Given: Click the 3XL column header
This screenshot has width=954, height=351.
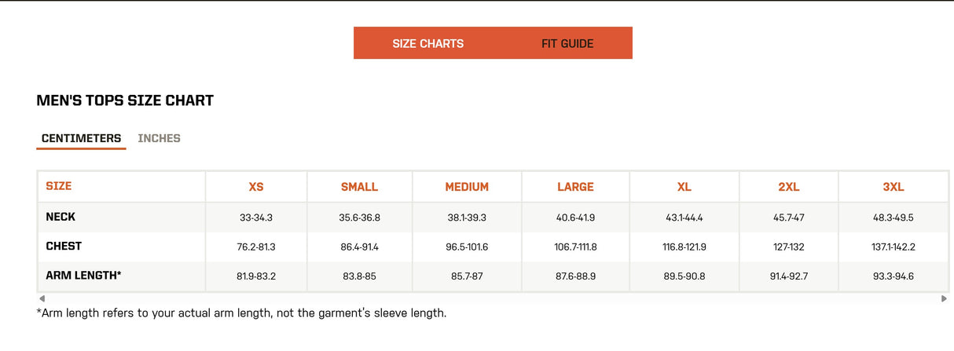Looking at the screenshot, I should tap(893, 187).
